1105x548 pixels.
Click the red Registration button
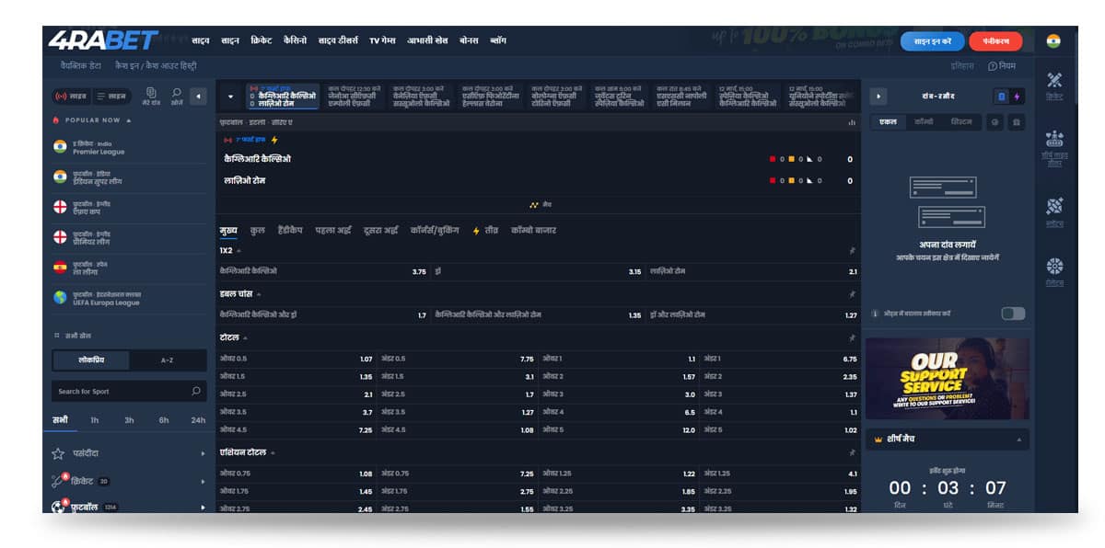[x=995, y=41]
